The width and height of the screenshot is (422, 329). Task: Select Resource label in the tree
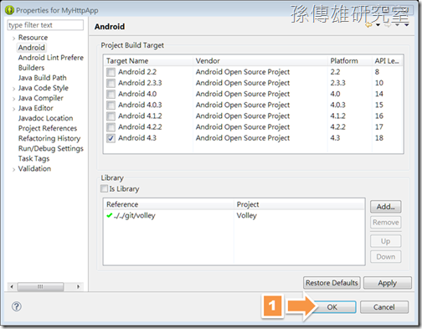coord(33,38)
